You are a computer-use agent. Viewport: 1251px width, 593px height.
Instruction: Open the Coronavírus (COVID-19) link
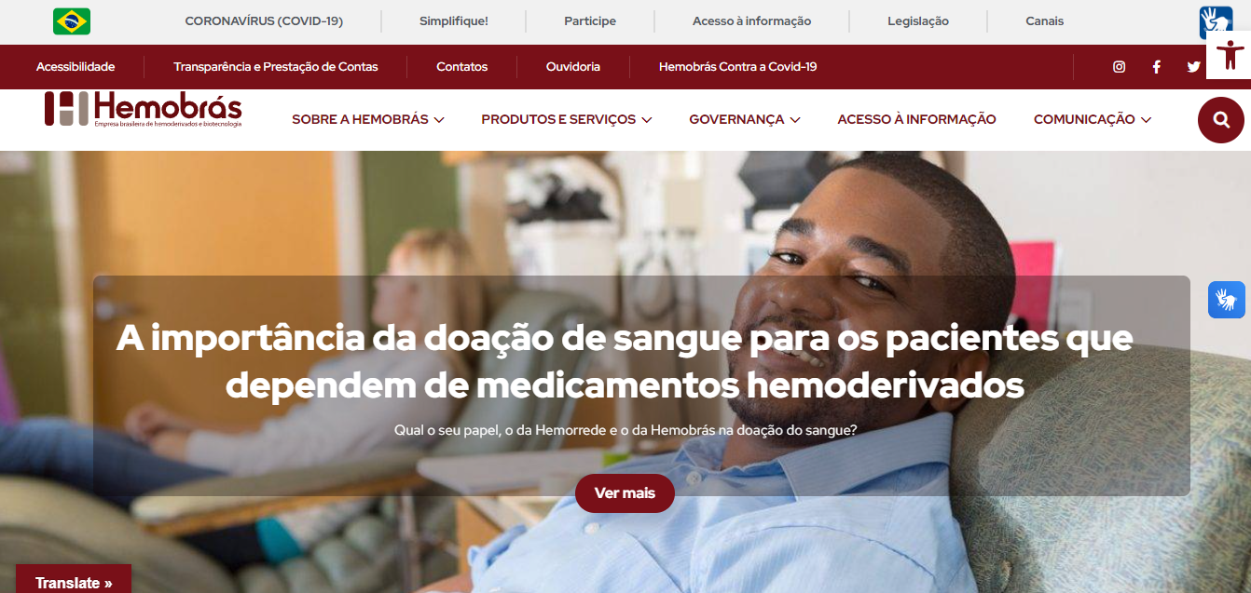coord(264,20)
